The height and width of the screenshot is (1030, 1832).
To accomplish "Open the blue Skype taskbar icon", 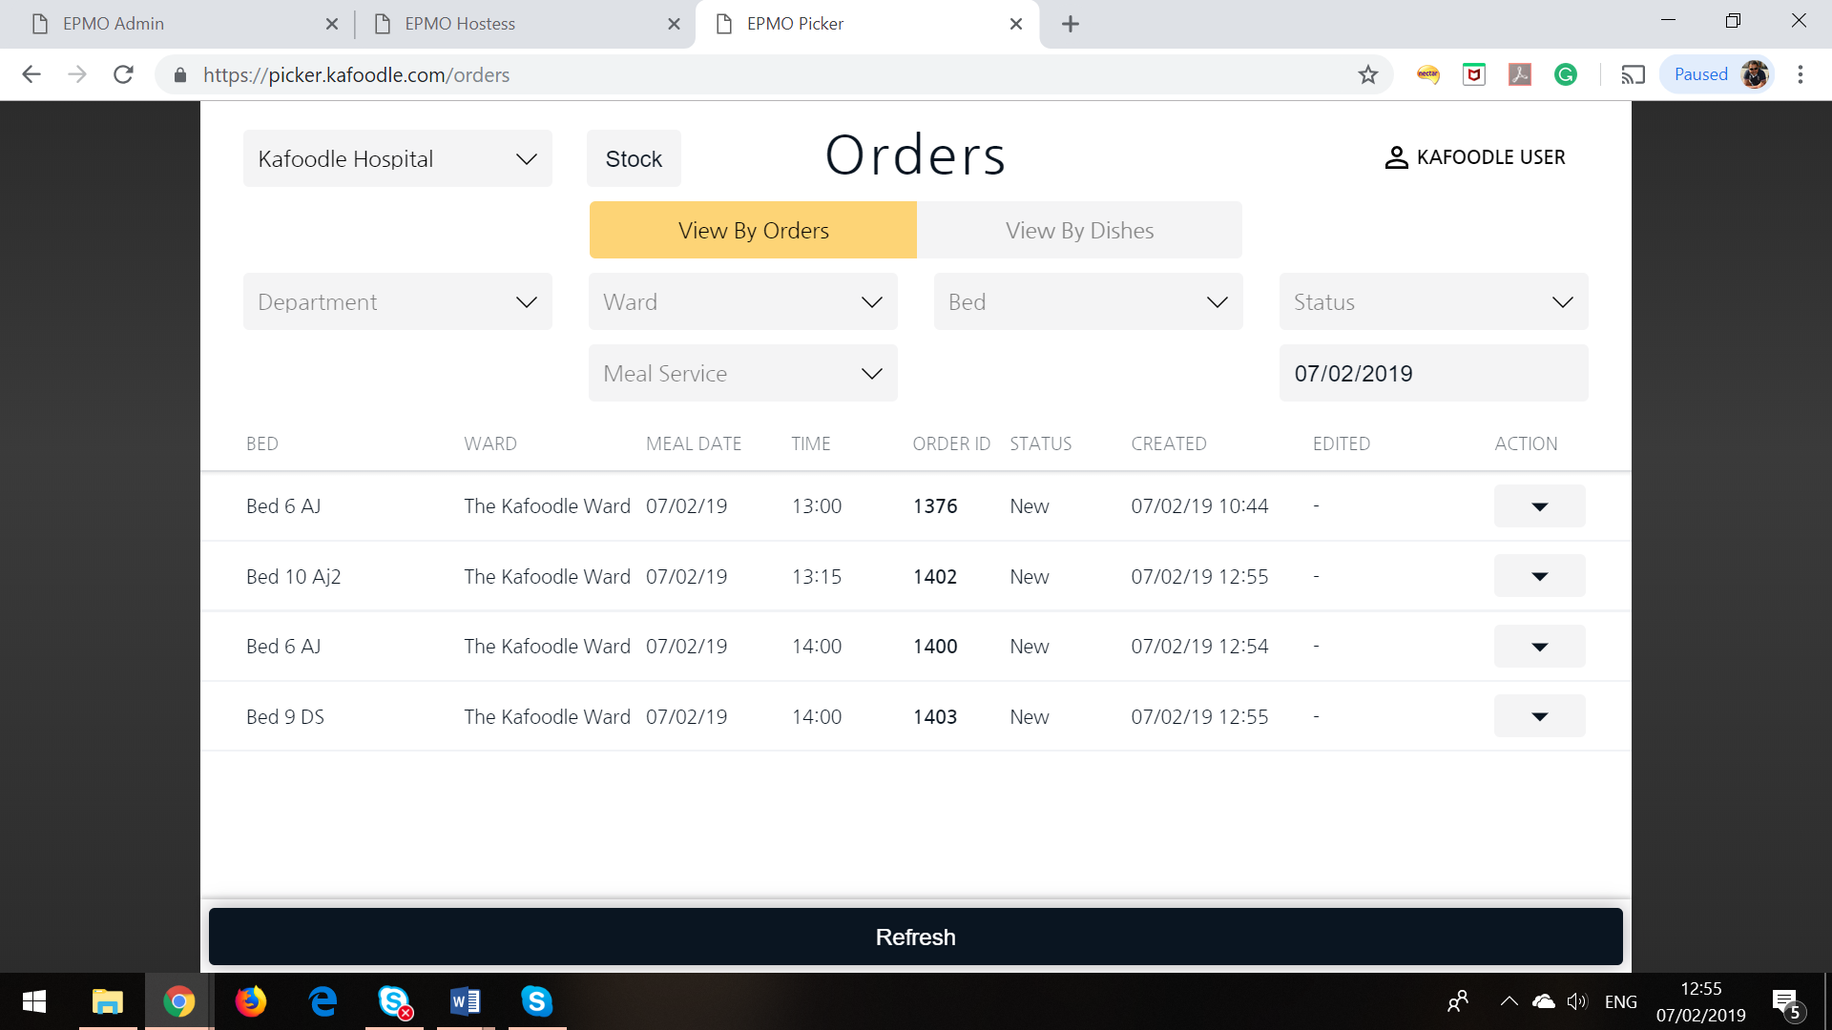I will click(537, 1001).
